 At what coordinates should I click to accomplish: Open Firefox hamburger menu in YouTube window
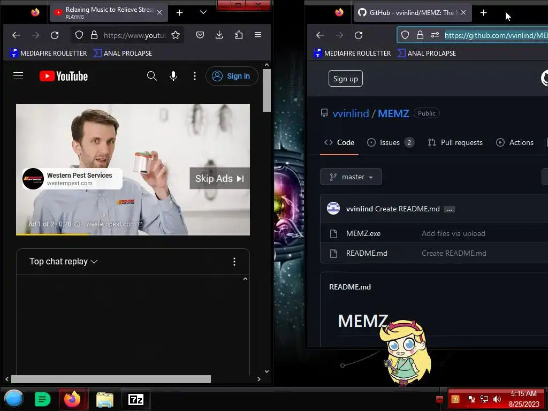258,35
